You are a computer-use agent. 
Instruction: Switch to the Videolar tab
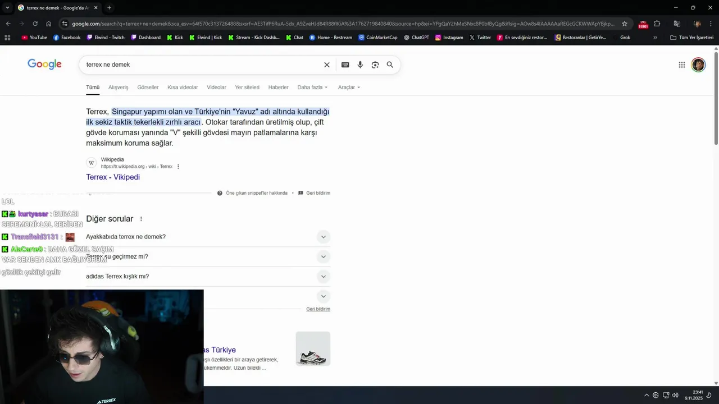[x=216, y=88]
